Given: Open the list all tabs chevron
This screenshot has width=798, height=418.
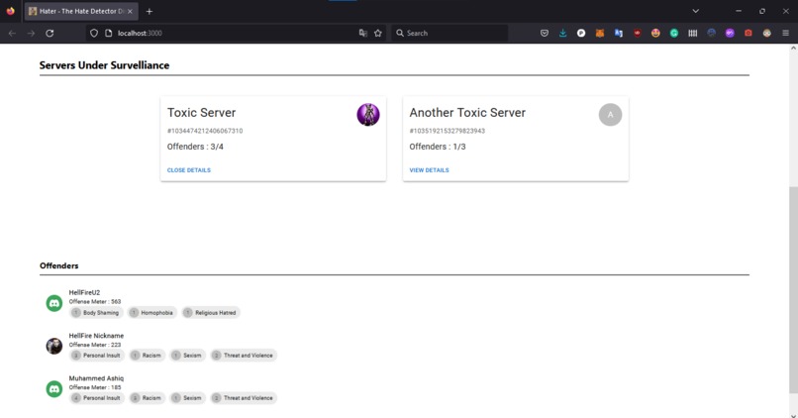Looking at the screenshot, I should [x=696, y=11].
